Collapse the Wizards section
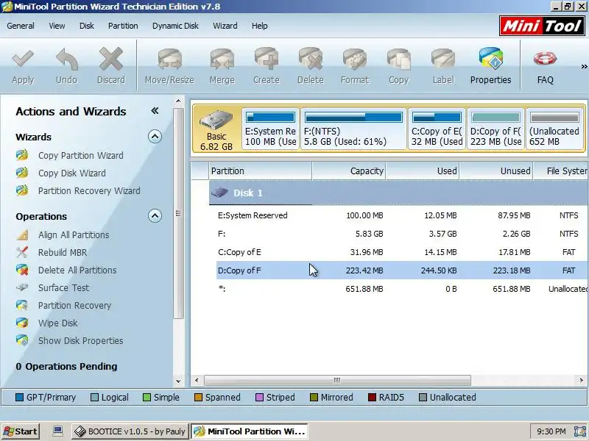 (x=155, y=137)
